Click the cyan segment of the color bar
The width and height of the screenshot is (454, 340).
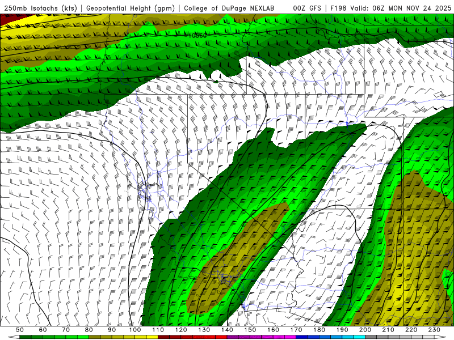coord(359,337)
